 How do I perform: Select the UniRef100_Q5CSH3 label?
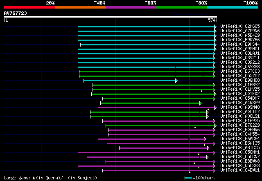click(x=240, y=166)
